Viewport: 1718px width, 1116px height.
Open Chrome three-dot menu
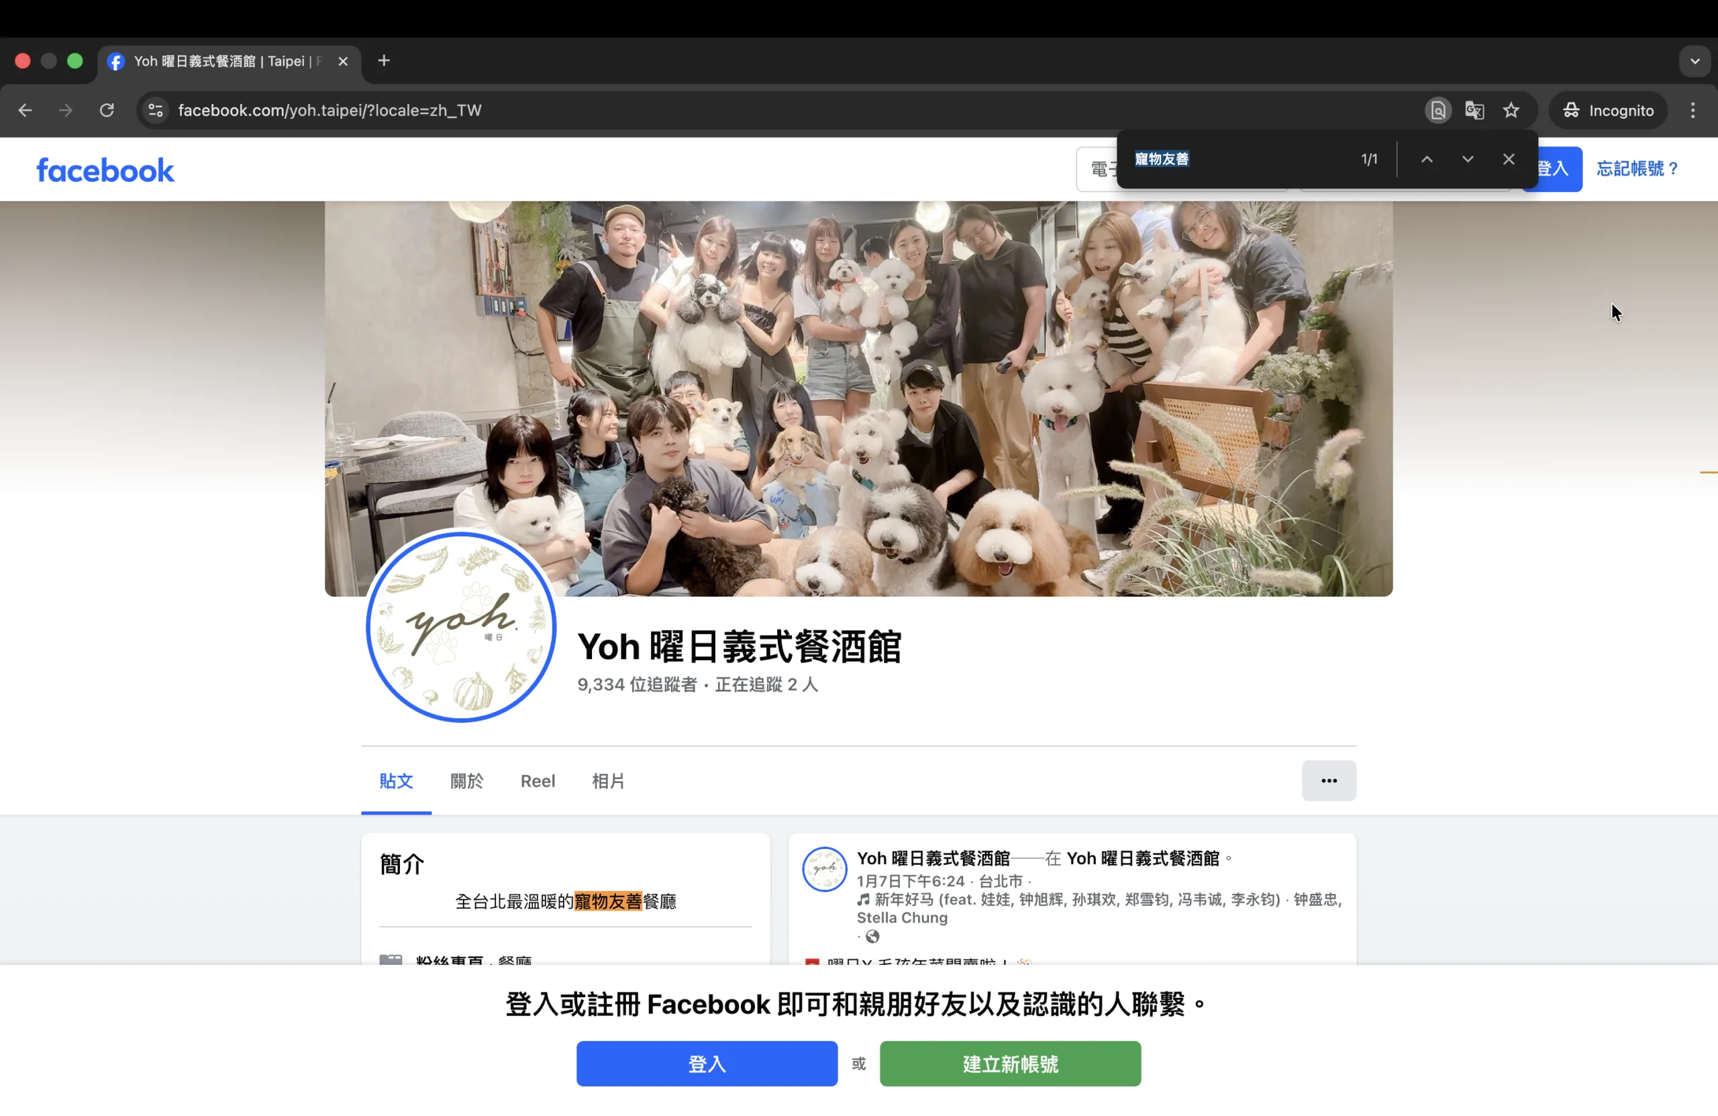1692,111
